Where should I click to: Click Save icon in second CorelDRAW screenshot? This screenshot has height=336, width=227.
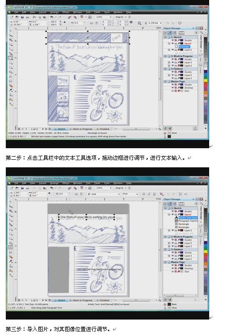coord(22,188)
